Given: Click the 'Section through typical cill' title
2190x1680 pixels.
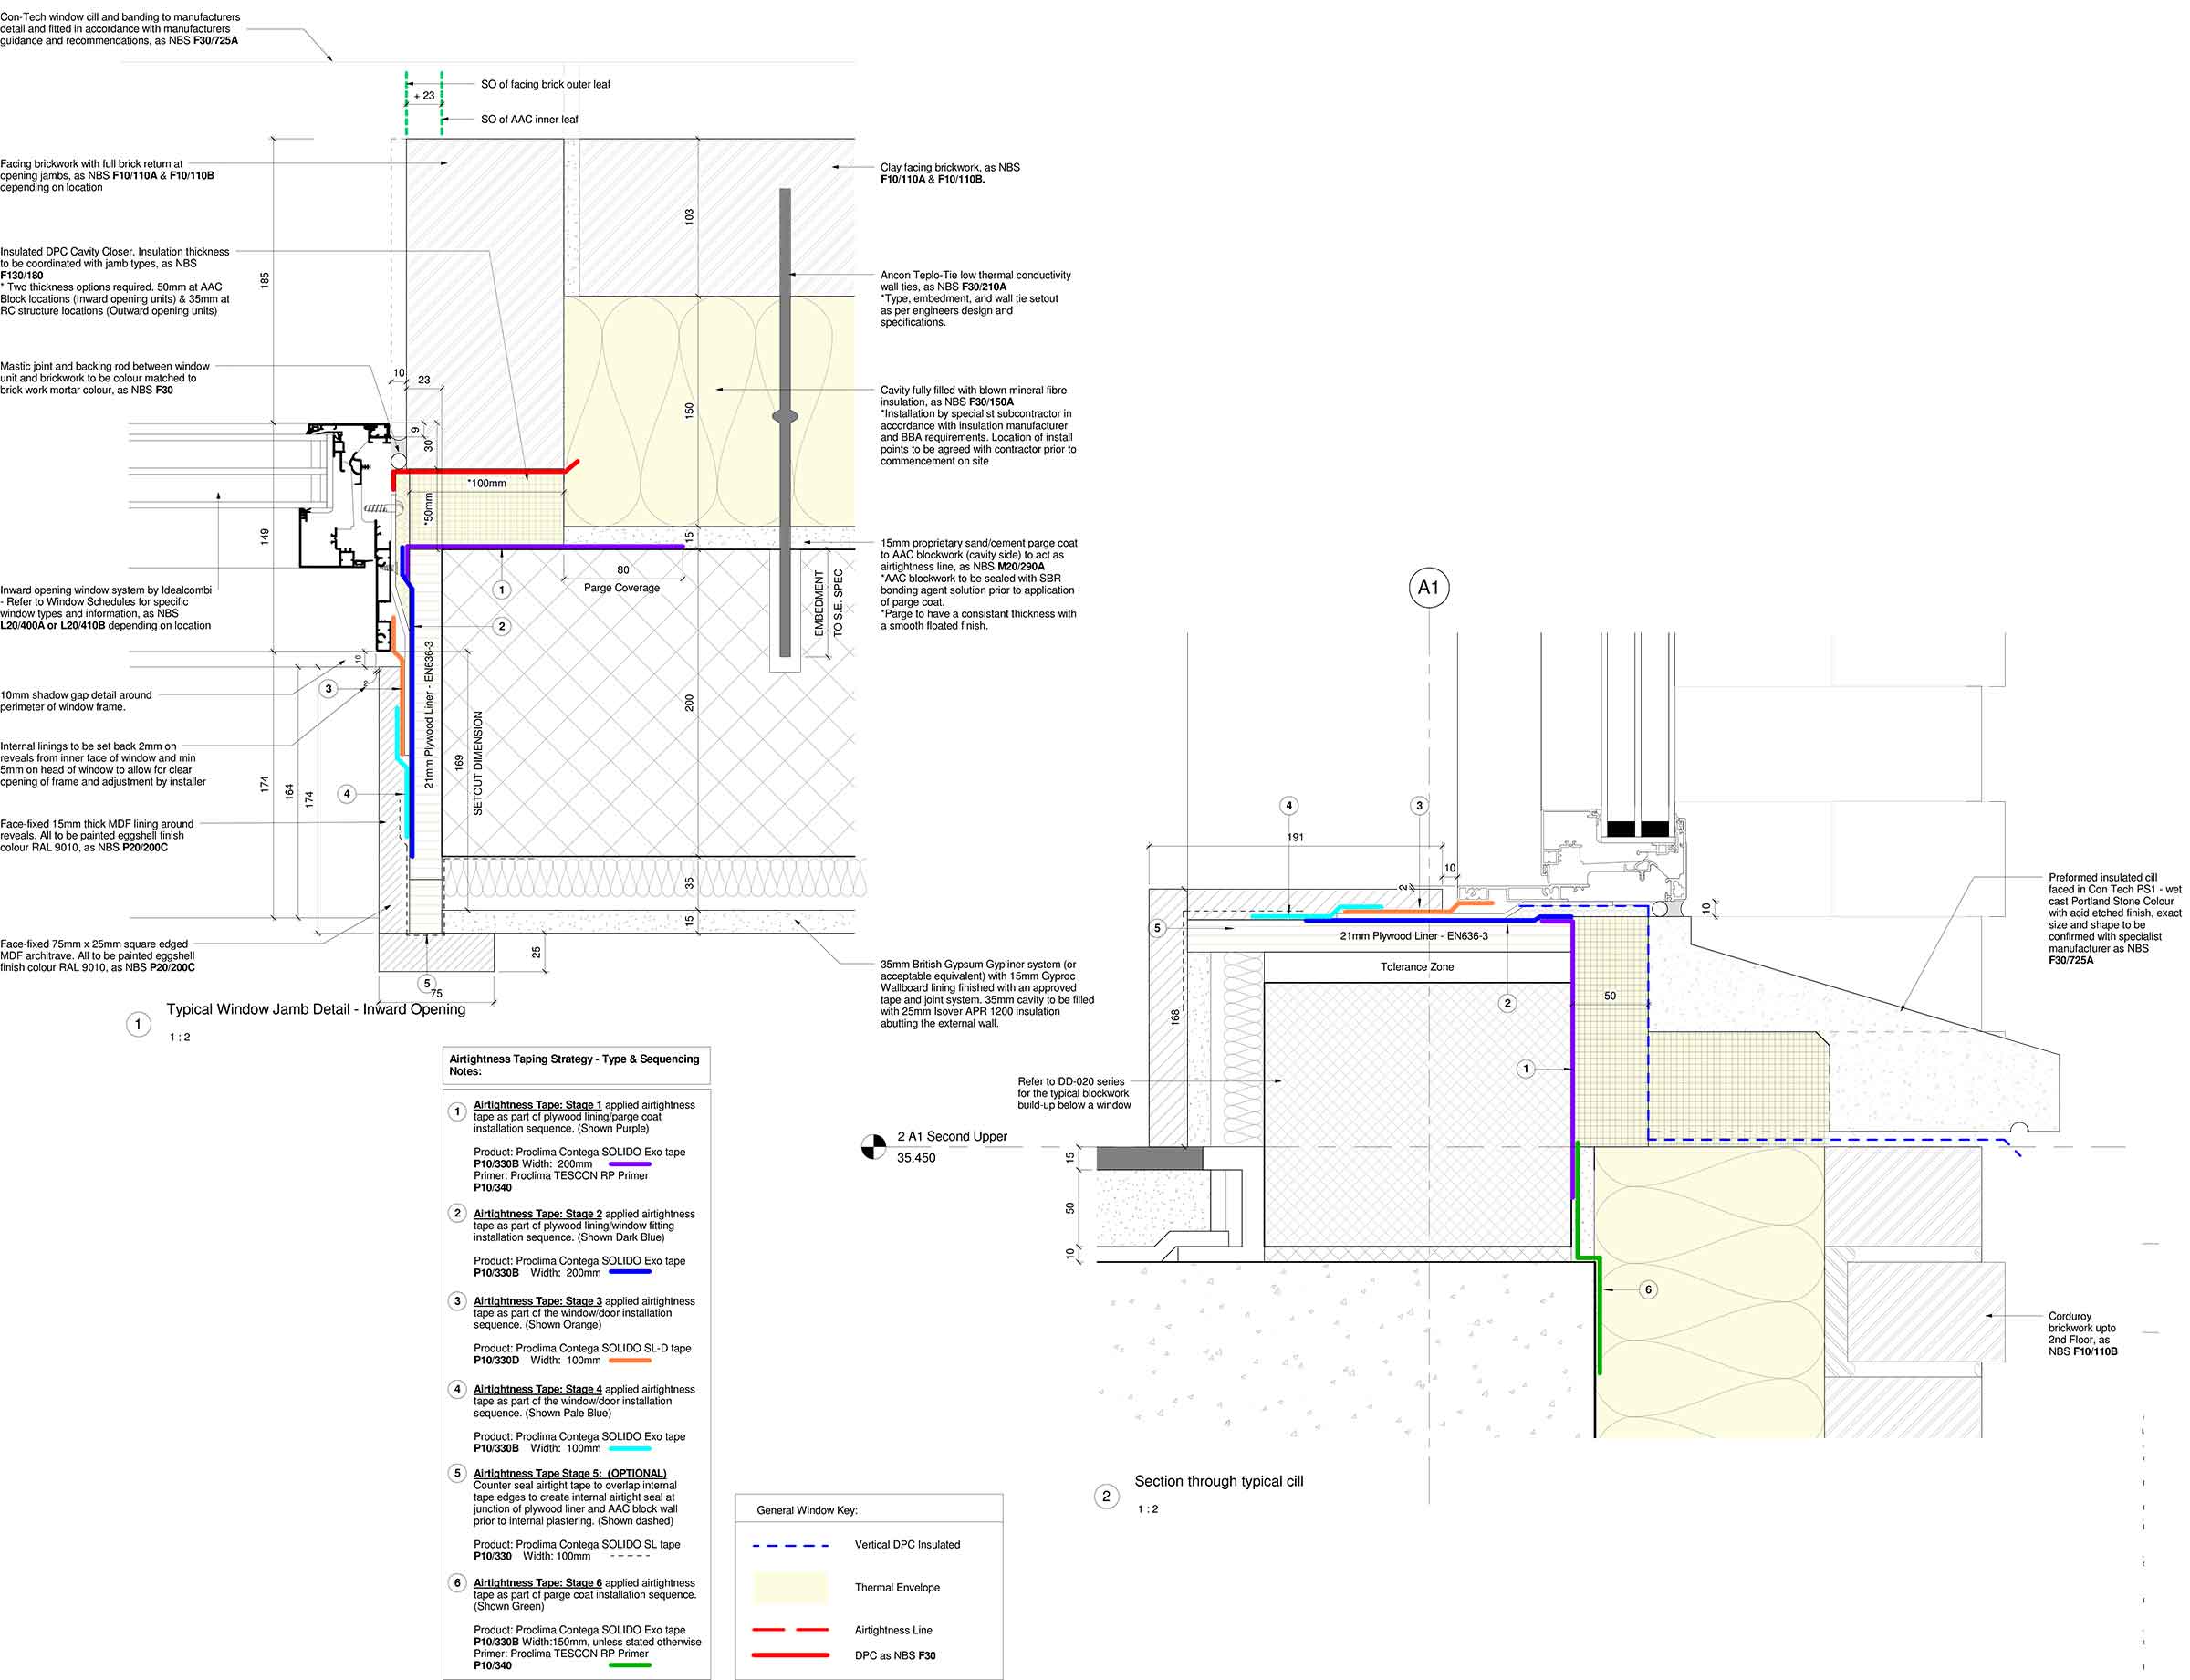Looking at the screenshot, I should 1218,1481.
